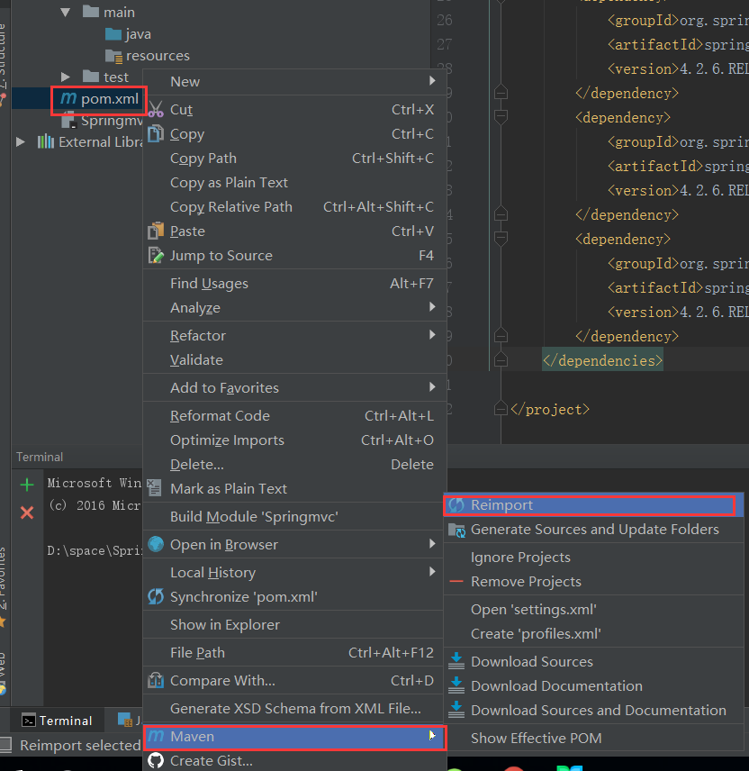Screen dimensions: 749x771
Task: Click the Generate Sources and Update Folders icon
Action: 456,531
